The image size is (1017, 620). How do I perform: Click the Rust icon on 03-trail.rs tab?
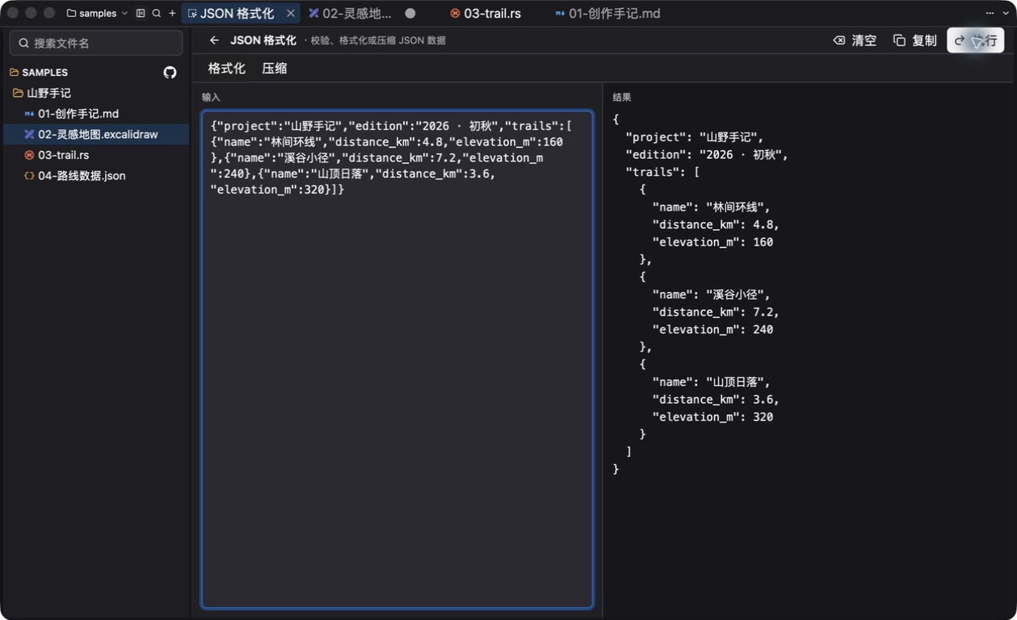click(x=456, y=14)
